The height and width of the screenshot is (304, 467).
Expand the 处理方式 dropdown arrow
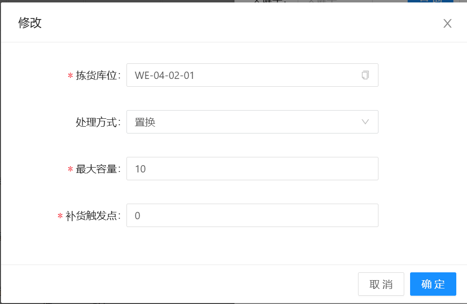click(365, 122)
